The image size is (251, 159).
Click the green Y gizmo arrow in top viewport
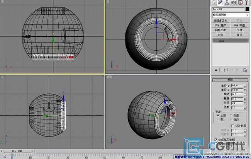pos(53,39)
